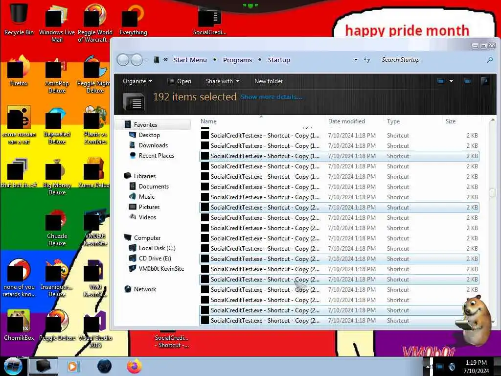Select 'some russian ran a rat' desktop icon
501x376 pixels.
tap(19, 126)
